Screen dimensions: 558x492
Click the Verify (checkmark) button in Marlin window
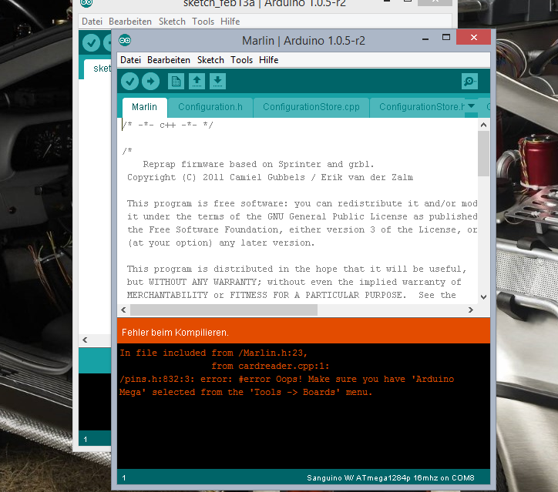(129, 81)
